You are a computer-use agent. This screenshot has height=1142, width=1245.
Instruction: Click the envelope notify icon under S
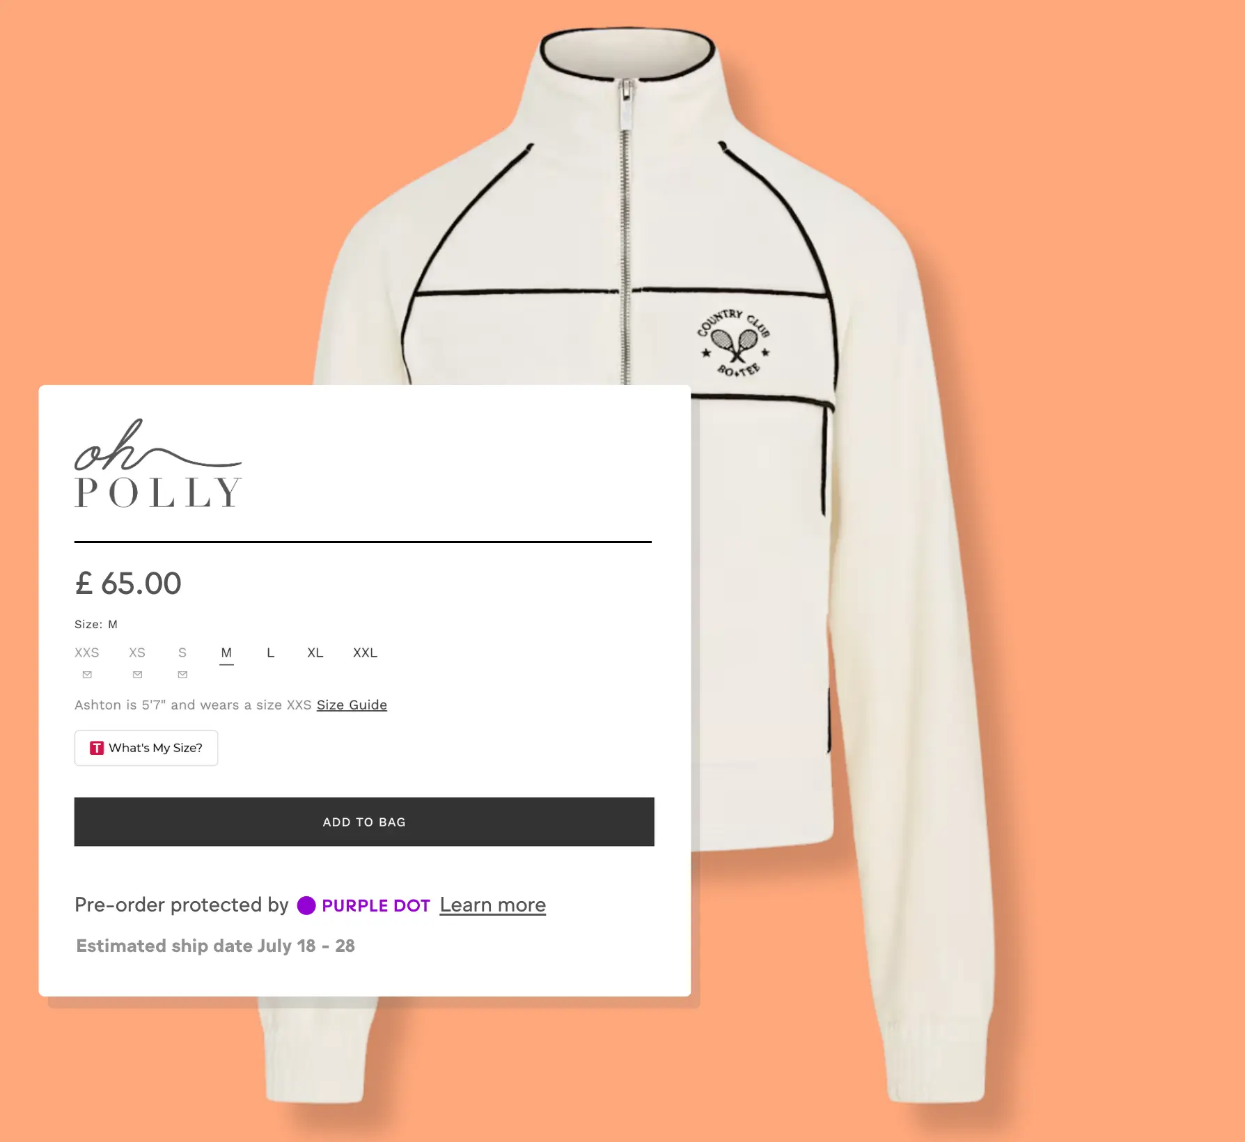pos(182,675)
